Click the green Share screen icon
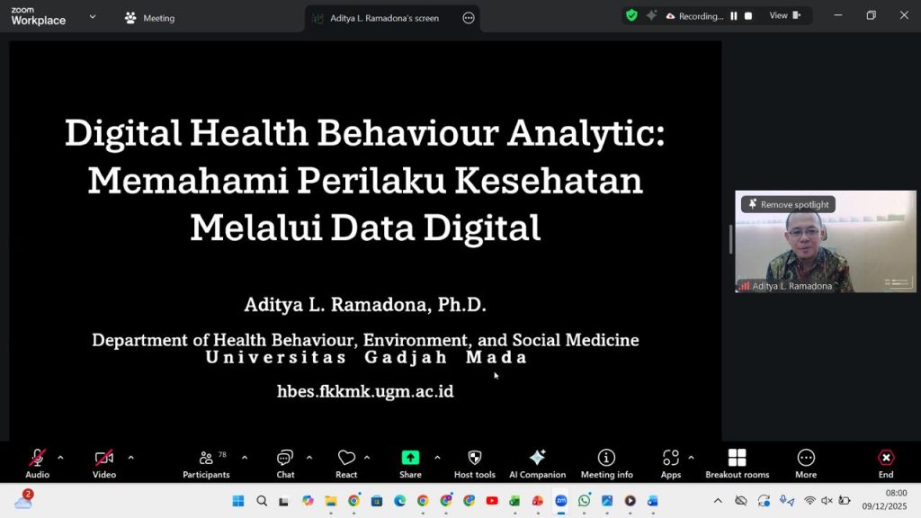 click(x=410, y=459)
